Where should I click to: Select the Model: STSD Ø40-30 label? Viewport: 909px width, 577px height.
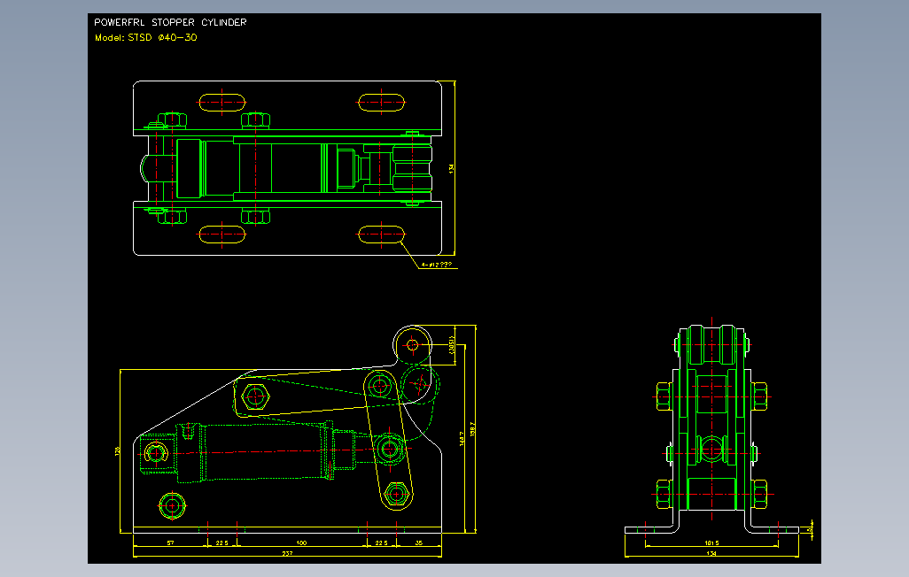point(145,37)
